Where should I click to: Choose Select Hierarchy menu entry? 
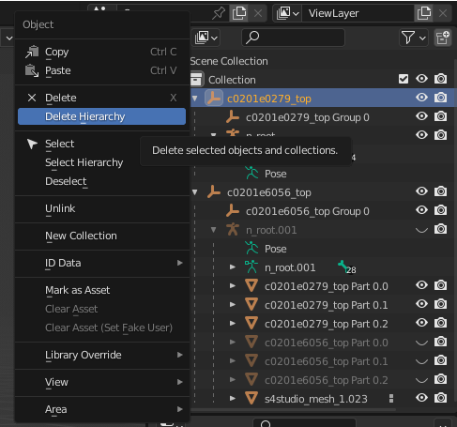101,162
